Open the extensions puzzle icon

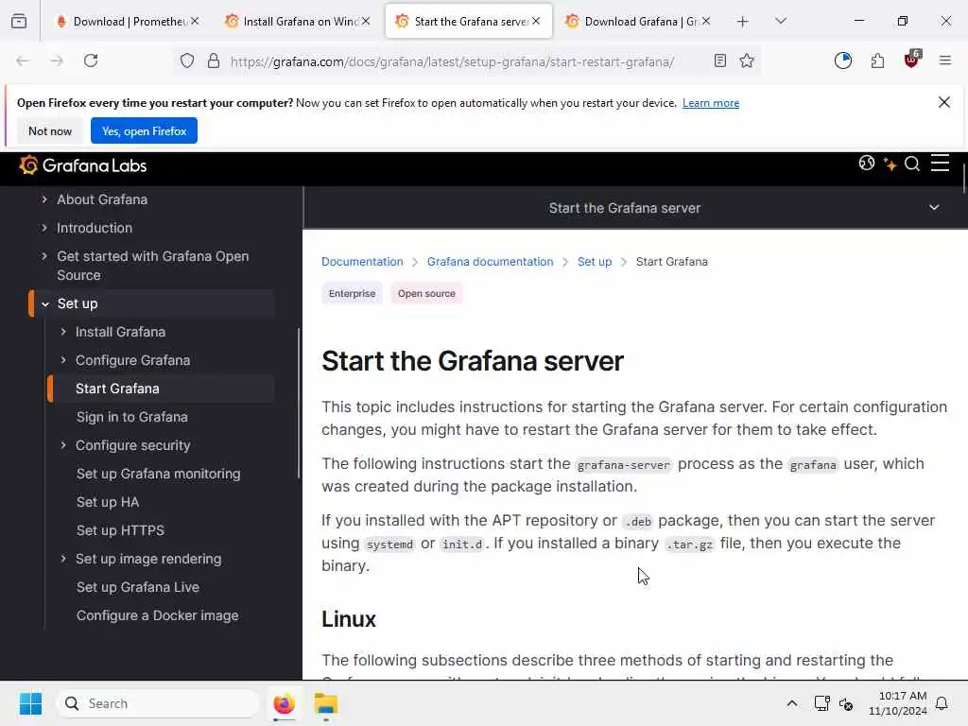877,60
